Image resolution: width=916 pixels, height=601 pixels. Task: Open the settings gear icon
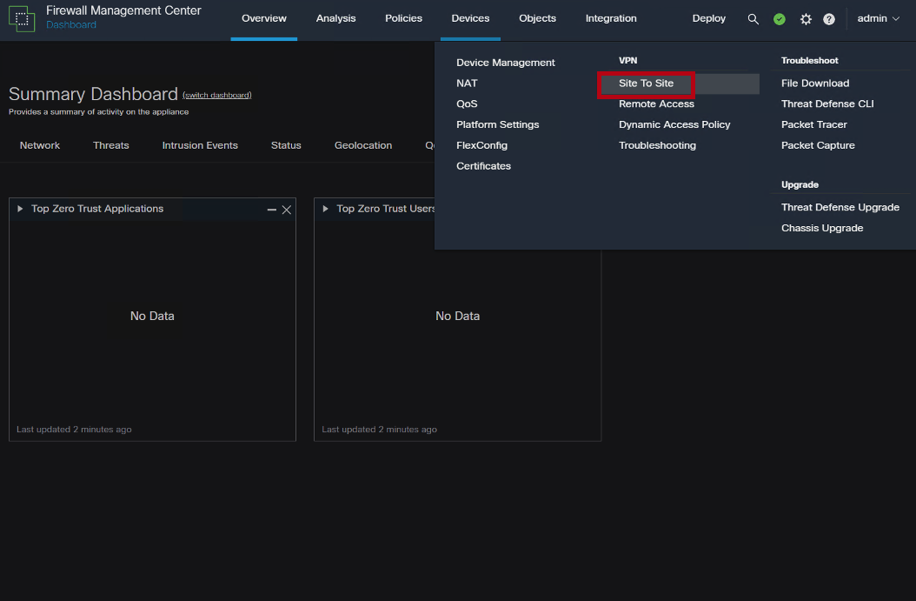pyautogui.click(x=806, y=19)
